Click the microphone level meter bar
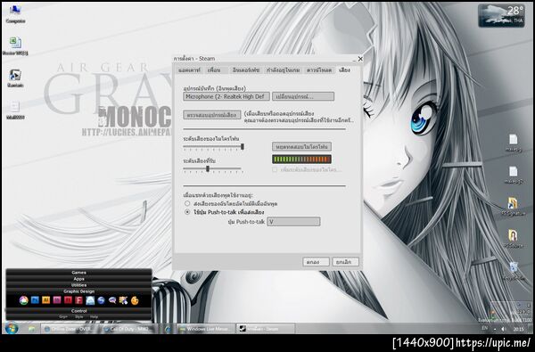535x352 pixels. click(301, 160)
